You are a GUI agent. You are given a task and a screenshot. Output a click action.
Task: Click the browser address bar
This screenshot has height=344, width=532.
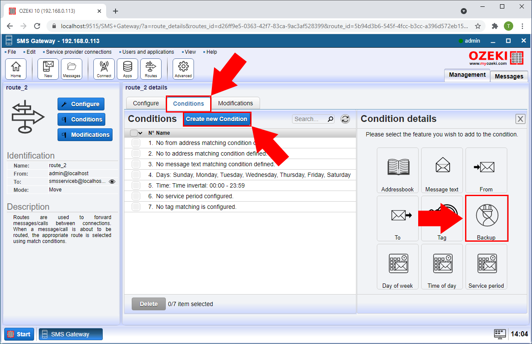click(x=264, y=26)
